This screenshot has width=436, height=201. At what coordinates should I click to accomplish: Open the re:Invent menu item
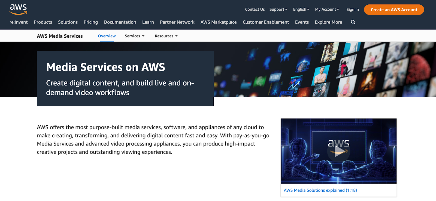[x=19, y=22]
